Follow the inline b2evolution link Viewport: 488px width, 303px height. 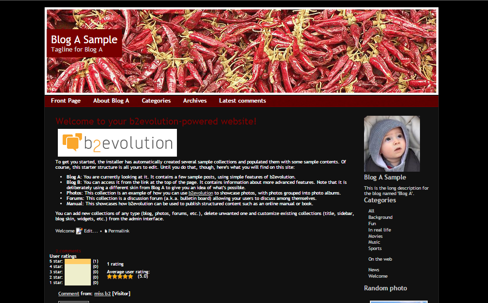pos(201,193)
